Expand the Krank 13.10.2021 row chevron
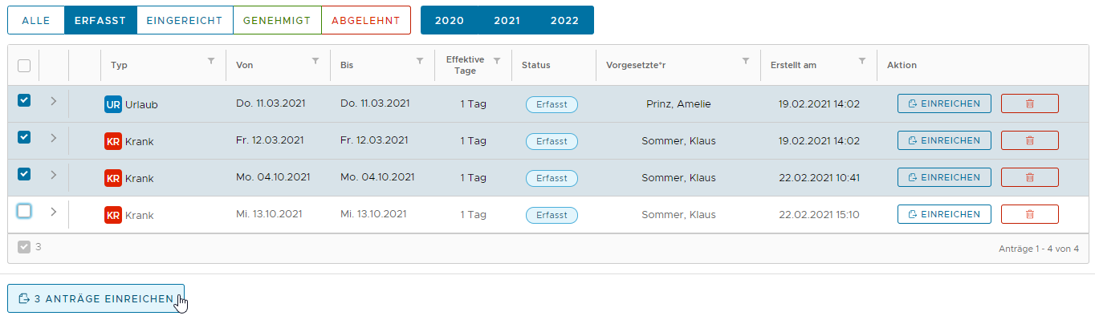 tap(54, 212)
